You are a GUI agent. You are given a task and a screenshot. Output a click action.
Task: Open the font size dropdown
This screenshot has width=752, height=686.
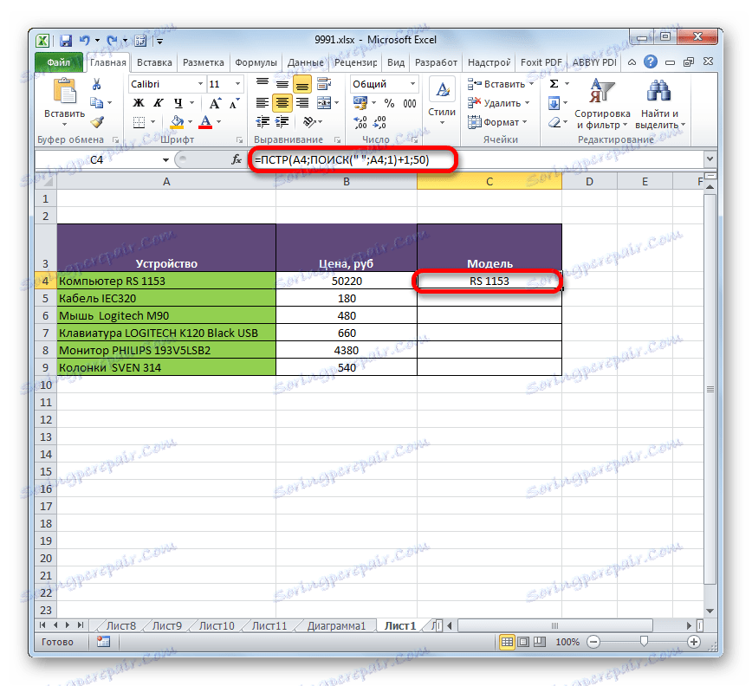[x=237, y=83]
